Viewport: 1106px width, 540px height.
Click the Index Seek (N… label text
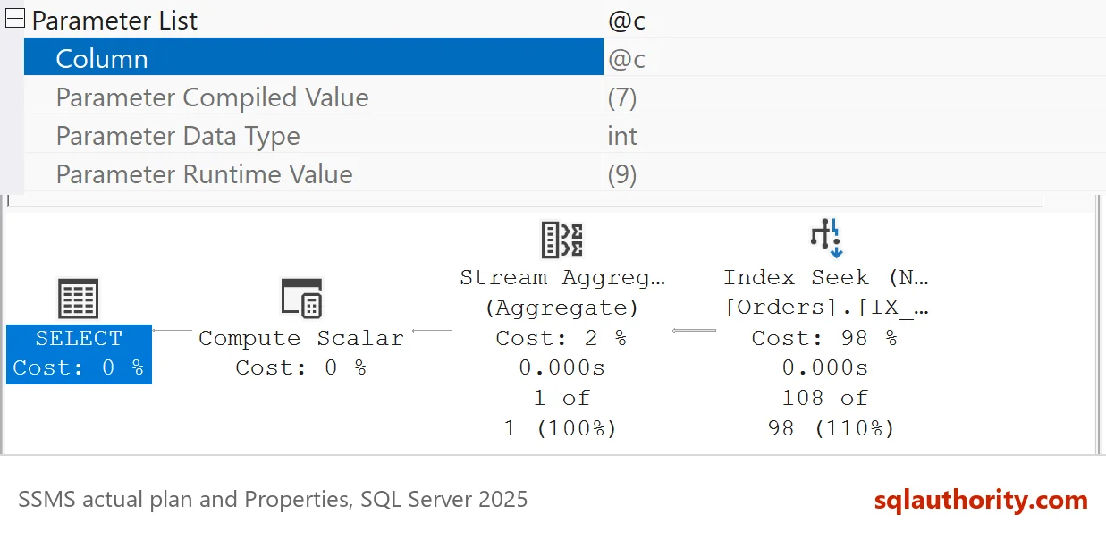826,277
